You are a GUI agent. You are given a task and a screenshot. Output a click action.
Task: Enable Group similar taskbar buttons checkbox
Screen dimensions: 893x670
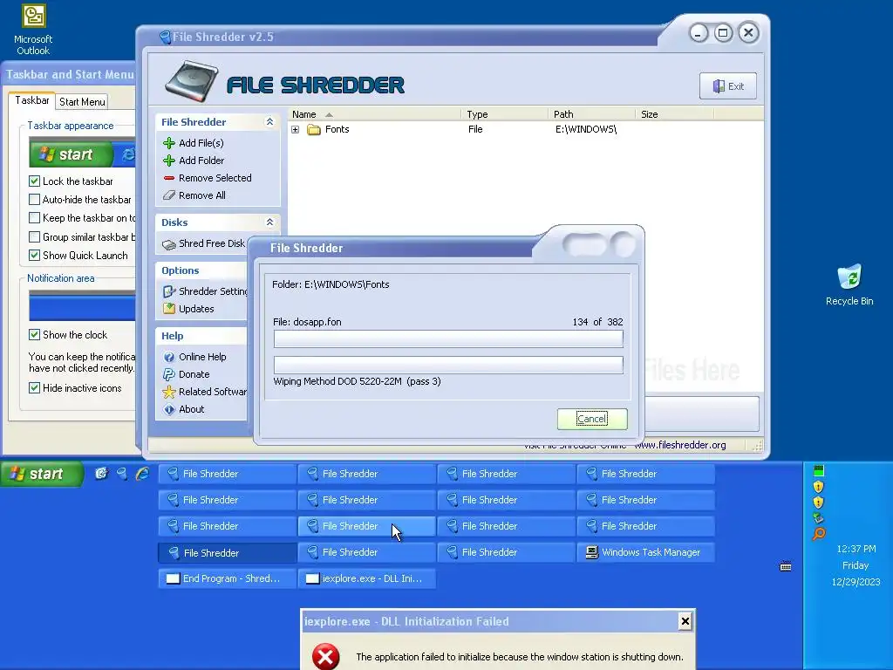click(34, 237)
